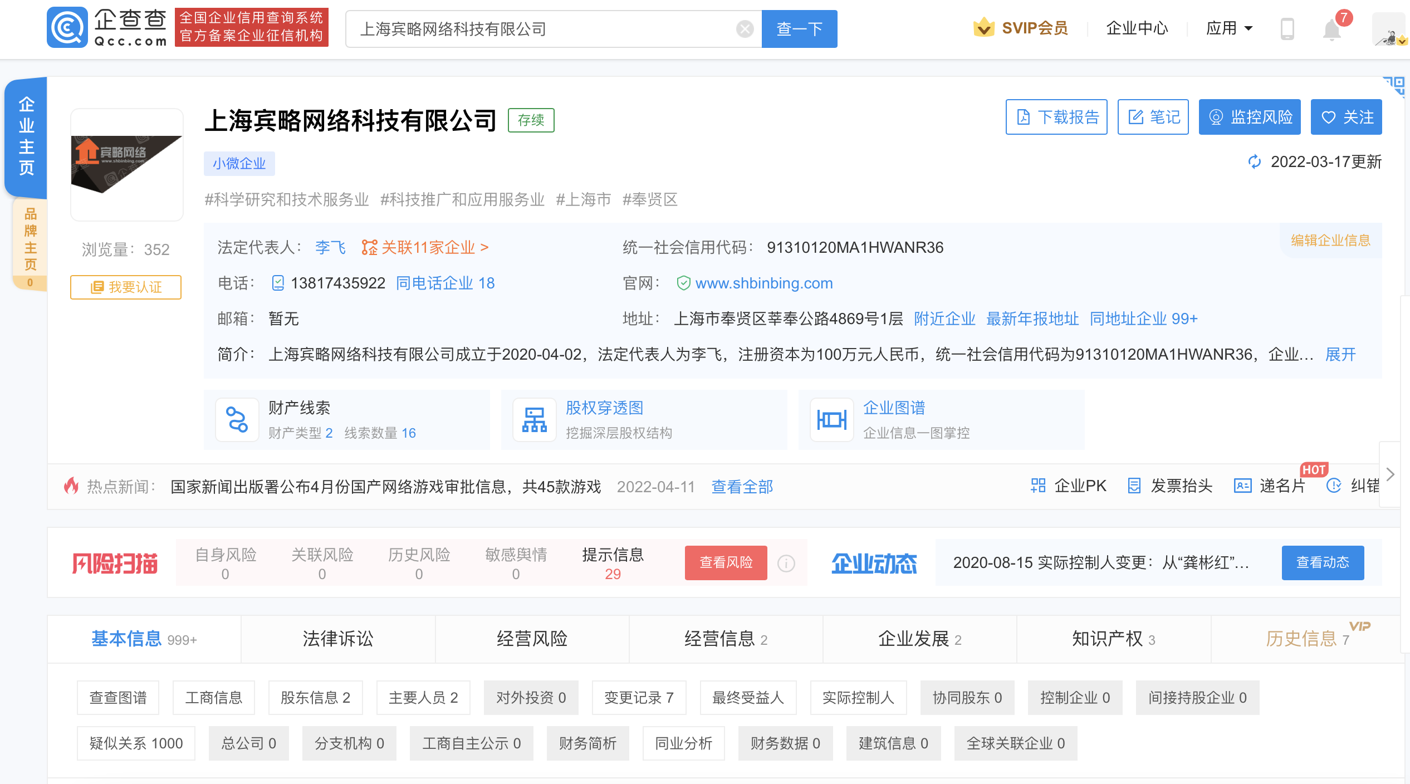Click 提示信息 29 risk item

click(x=613, y=563)
